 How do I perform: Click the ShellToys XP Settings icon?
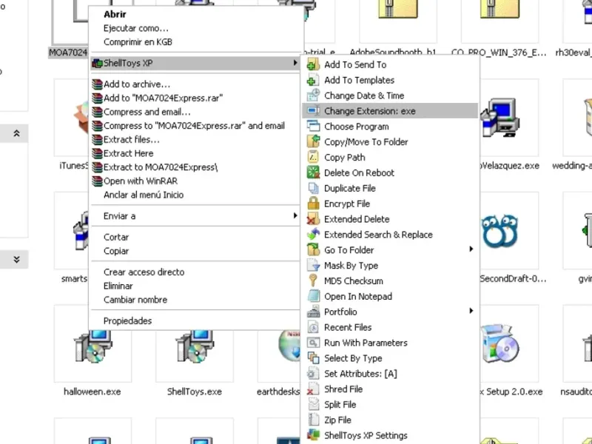(x=313, y=435)
